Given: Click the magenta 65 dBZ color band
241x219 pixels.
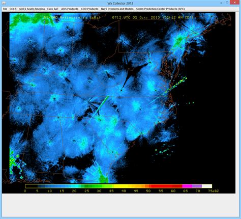Looking at the screenshot, I should 187,186.
